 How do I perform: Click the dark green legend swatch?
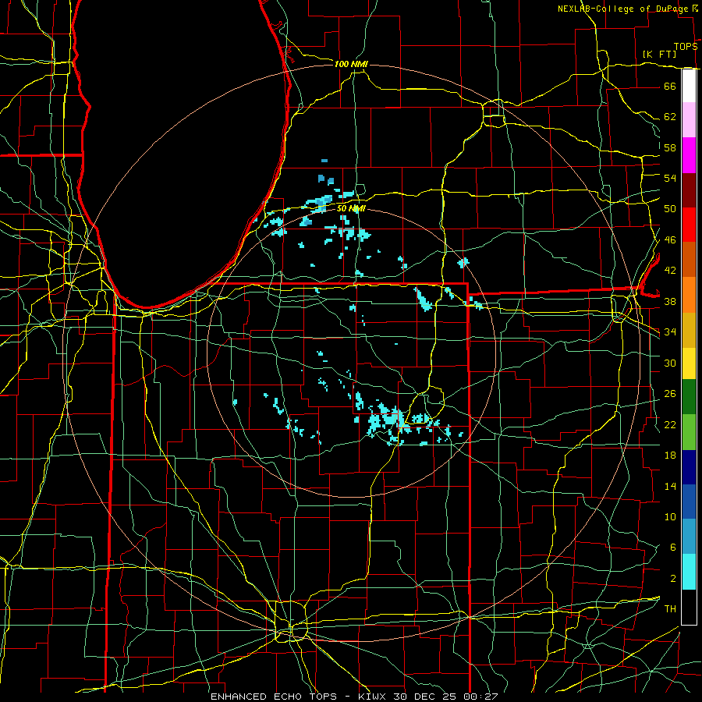coord(689,397)
